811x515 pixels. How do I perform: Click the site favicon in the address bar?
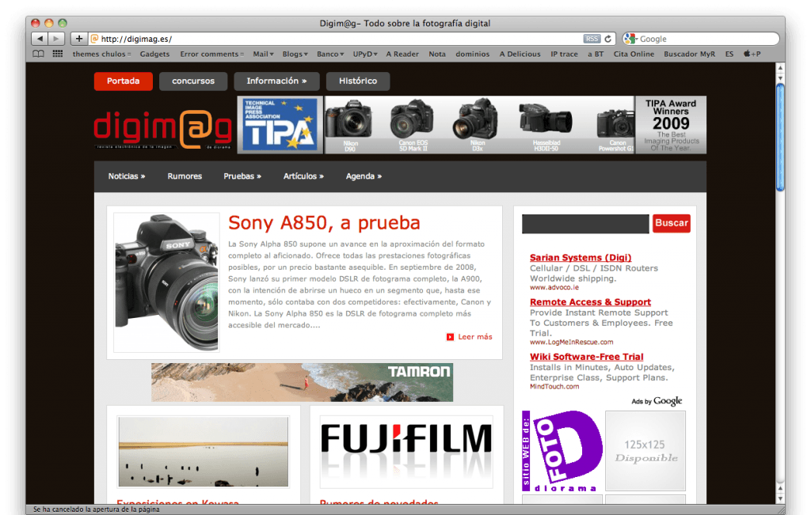(x=95, y=39)
